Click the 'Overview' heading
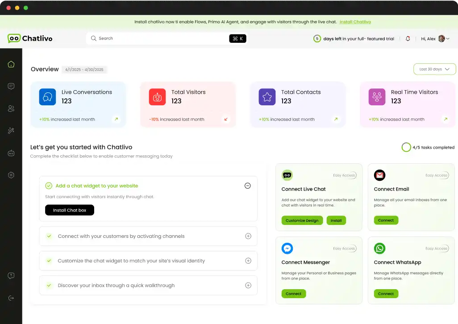This screenshot has width=458, height=324. pos(45,69)
